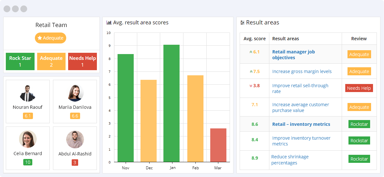
Task: Click the Retail Team title
Action: [x=51, y=25]
